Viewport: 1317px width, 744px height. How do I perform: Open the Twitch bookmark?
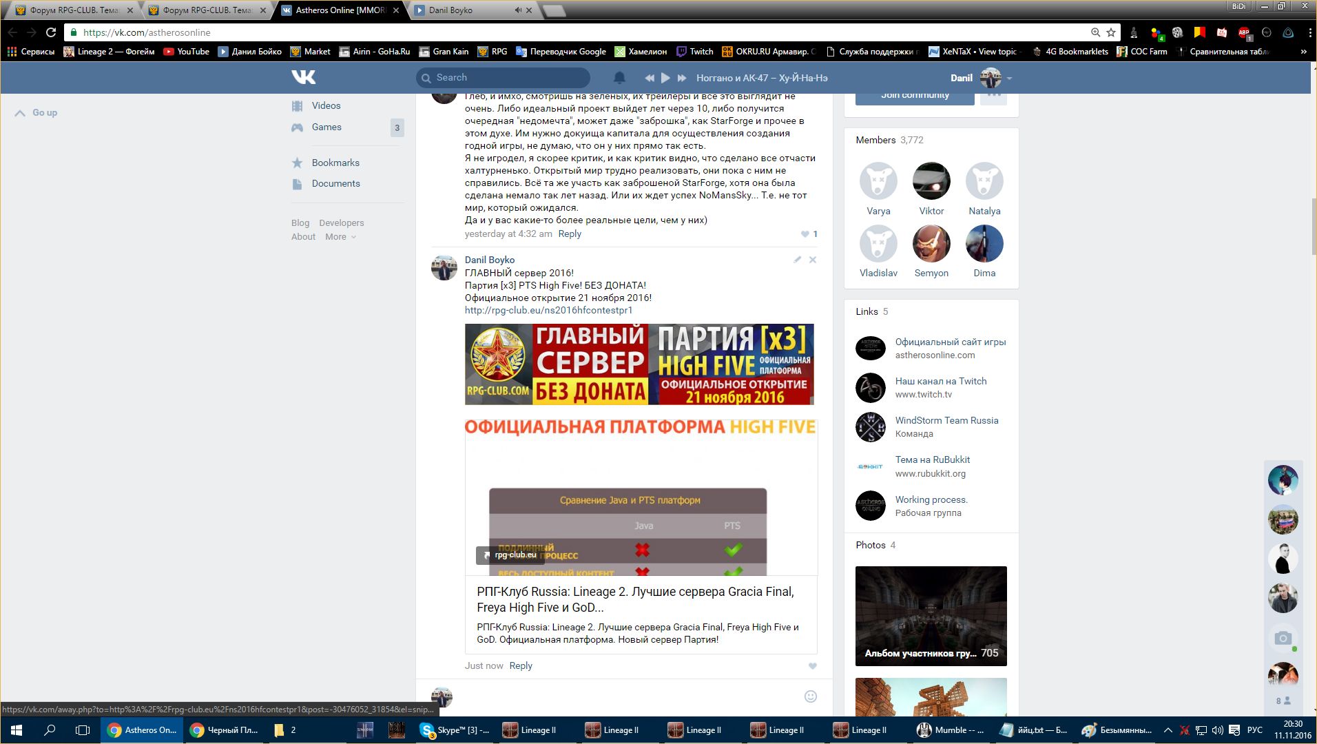click(x=695, y=52)
